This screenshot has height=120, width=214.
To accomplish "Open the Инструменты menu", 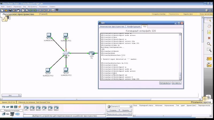I will [32, 6].
